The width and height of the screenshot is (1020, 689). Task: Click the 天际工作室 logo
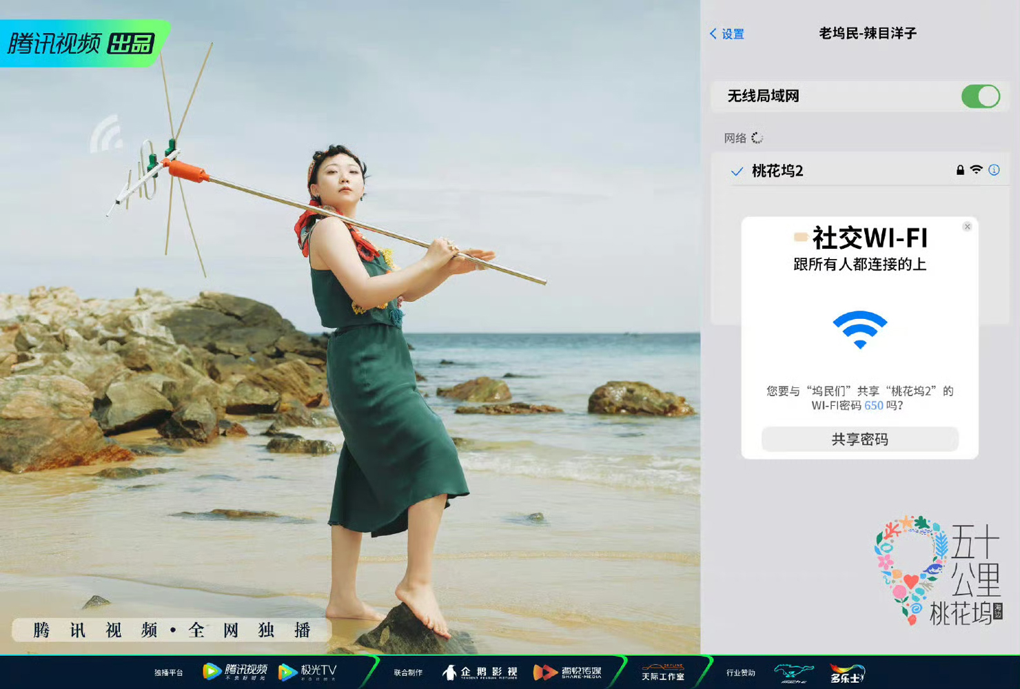pos(663,672)
